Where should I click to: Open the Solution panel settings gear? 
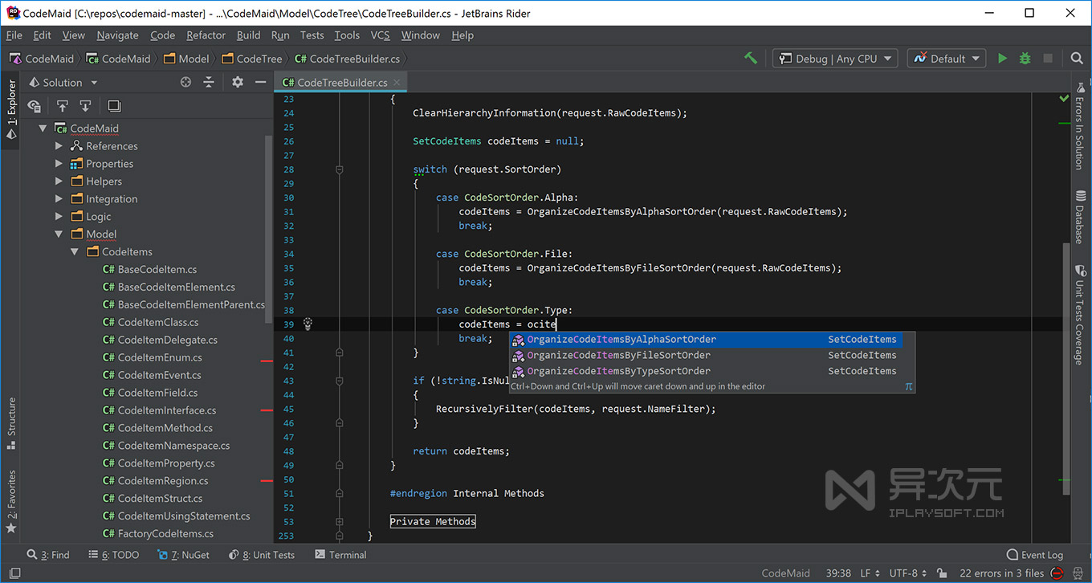237,82
